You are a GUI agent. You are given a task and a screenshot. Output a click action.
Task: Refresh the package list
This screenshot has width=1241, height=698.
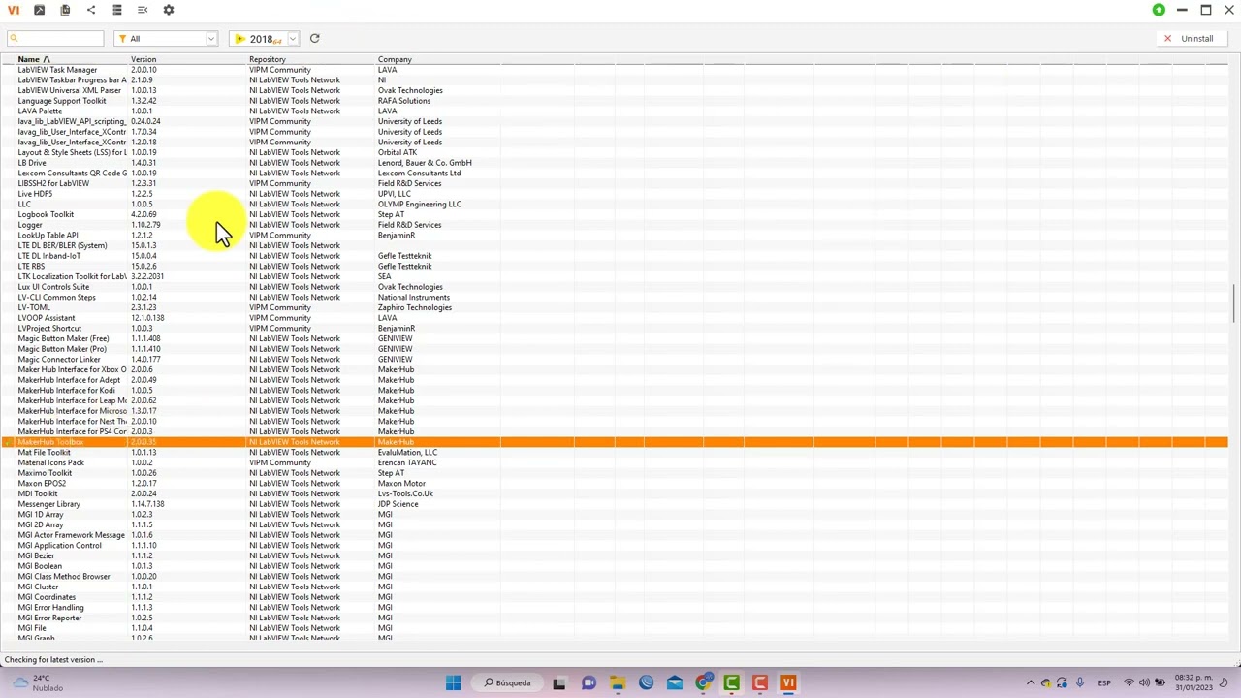pos(314,38)
